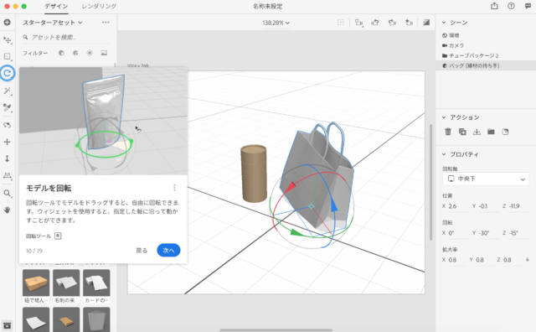Filter assets by materials
536x332 pixels.
click(75, 53)
